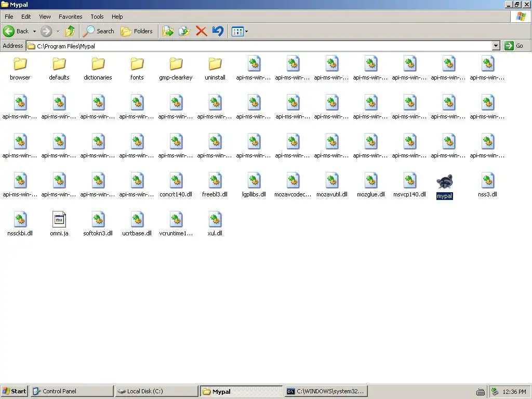Click the Mypal taskbar button
Screen dimensions: 532x399
coord(241,391)
